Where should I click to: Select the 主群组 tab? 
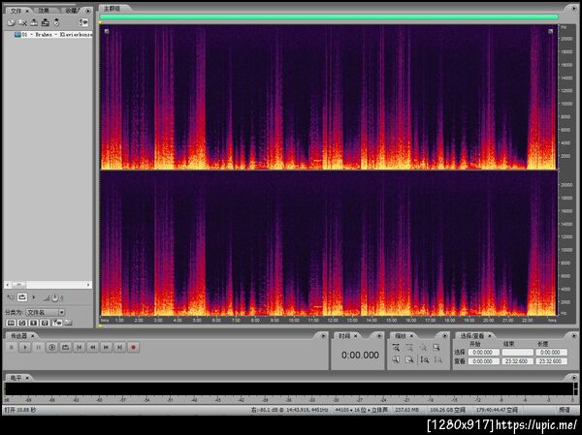(112, 8)
